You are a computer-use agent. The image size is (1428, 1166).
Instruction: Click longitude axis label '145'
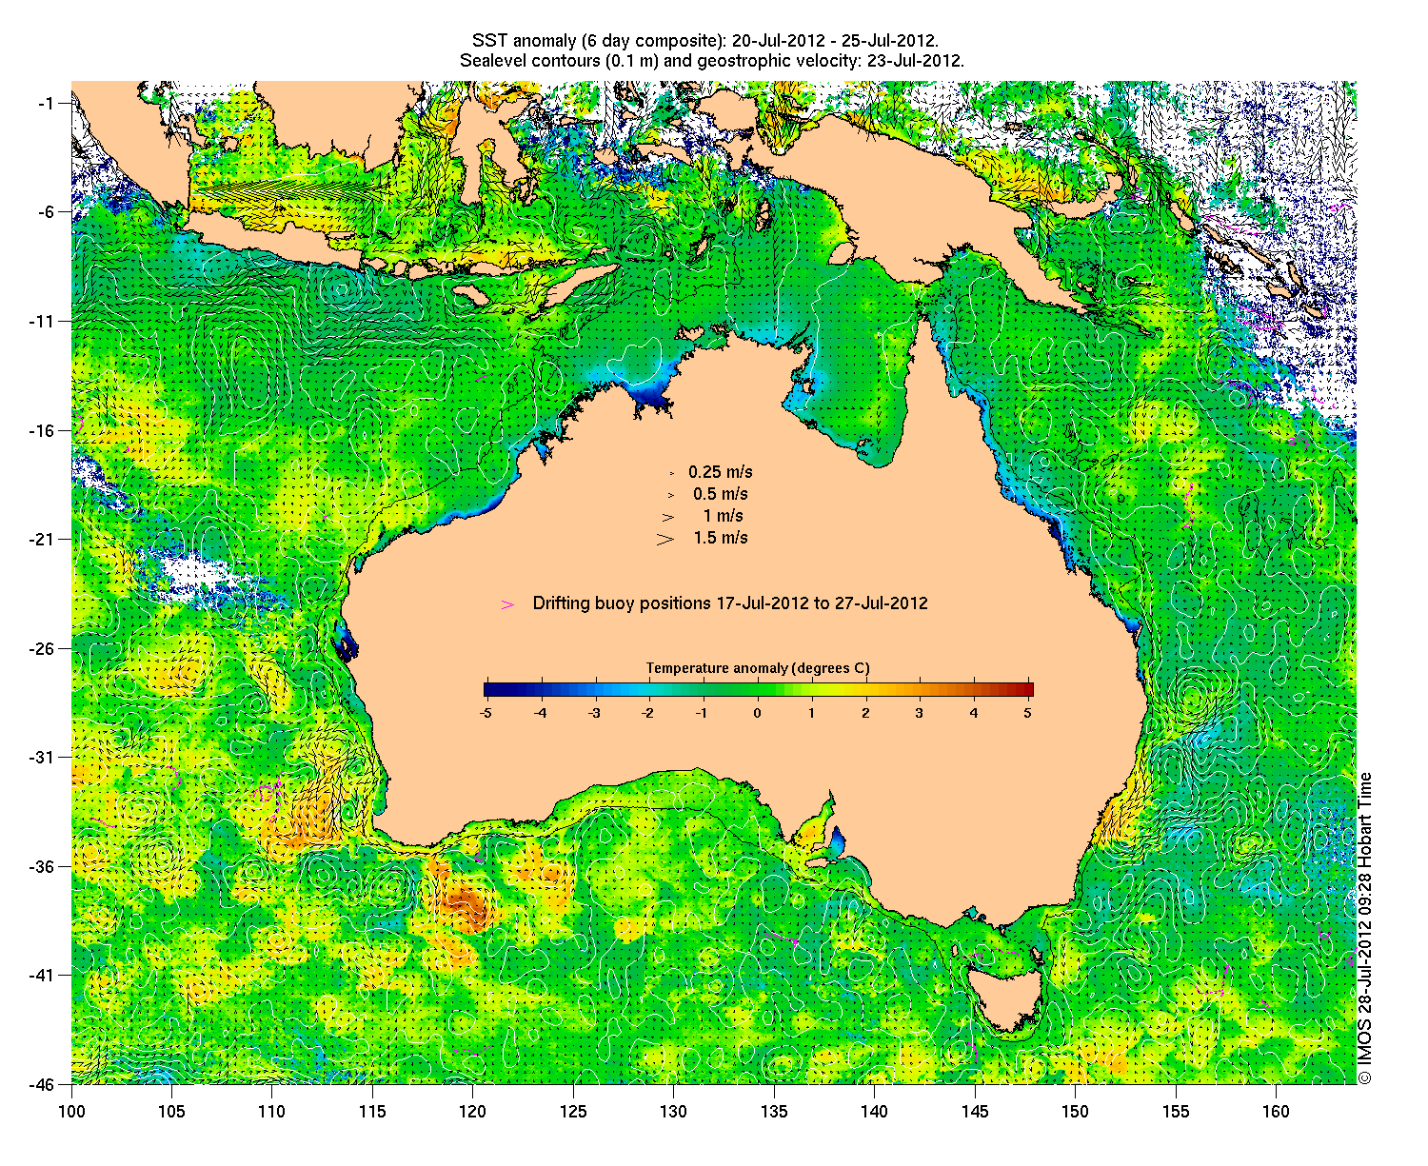pos(975,1112)
